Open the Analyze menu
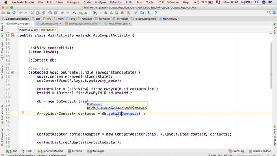 (100, 3)
